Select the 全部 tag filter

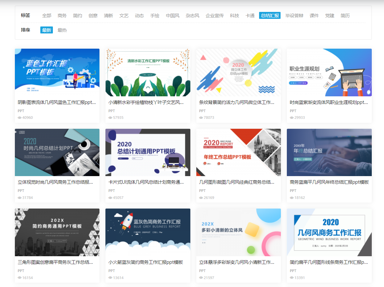click(x=47, y=16)
